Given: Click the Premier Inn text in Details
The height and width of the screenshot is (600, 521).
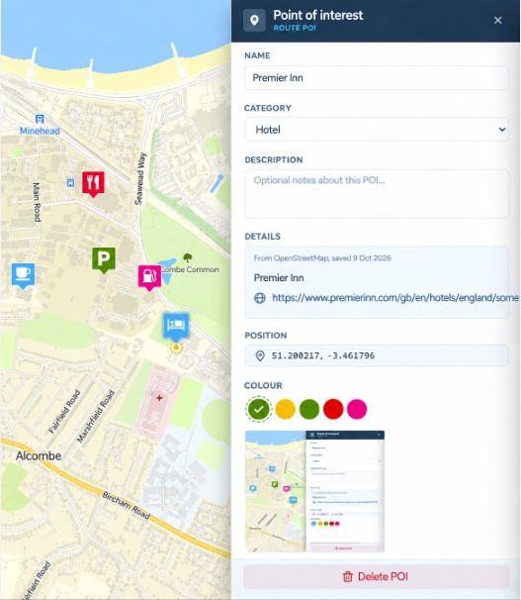Looking at the screenshot, I should click(279, 278).
